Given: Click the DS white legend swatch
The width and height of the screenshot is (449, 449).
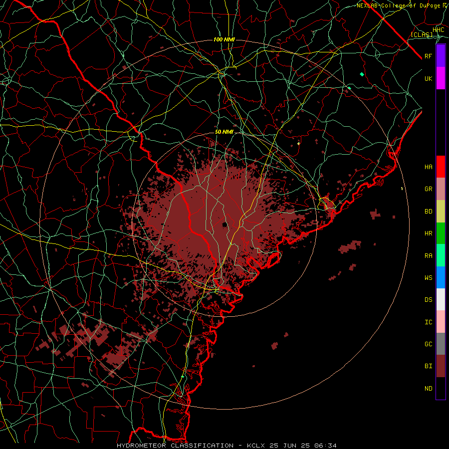Looking at the screenshot, I should (x=441, y=299).
